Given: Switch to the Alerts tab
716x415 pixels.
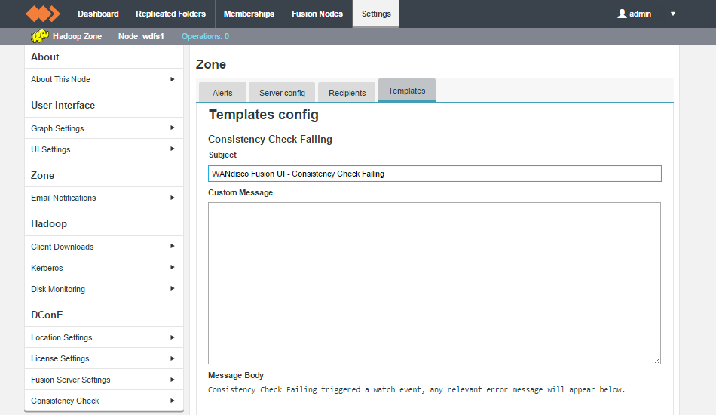Looking at the screenshot, I should 222,93.
